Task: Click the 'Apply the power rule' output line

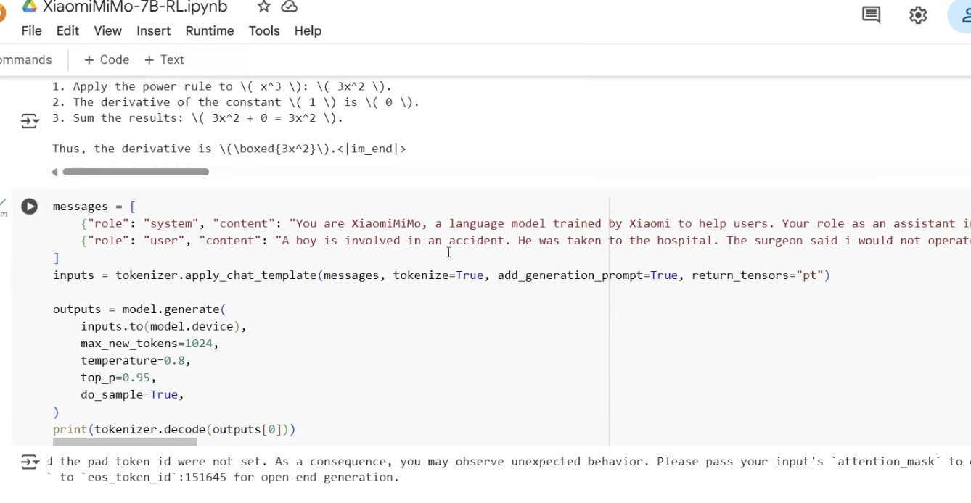Action: pyautogui.click(x=222, y=86)
